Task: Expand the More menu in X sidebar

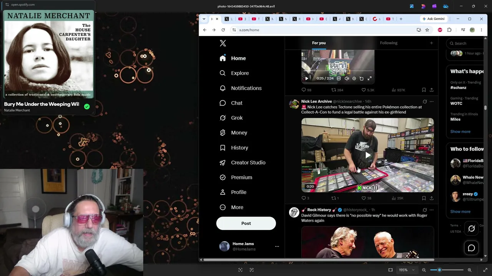Action: tap(232, 207)
